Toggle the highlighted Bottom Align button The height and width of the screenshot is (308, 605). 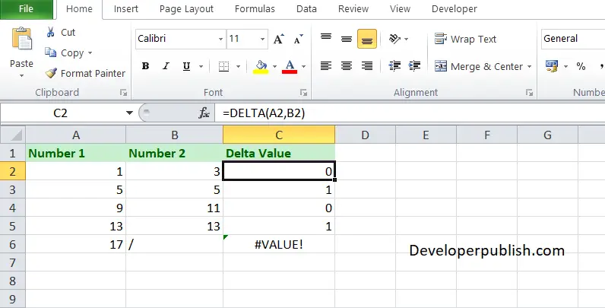(367, 39)
